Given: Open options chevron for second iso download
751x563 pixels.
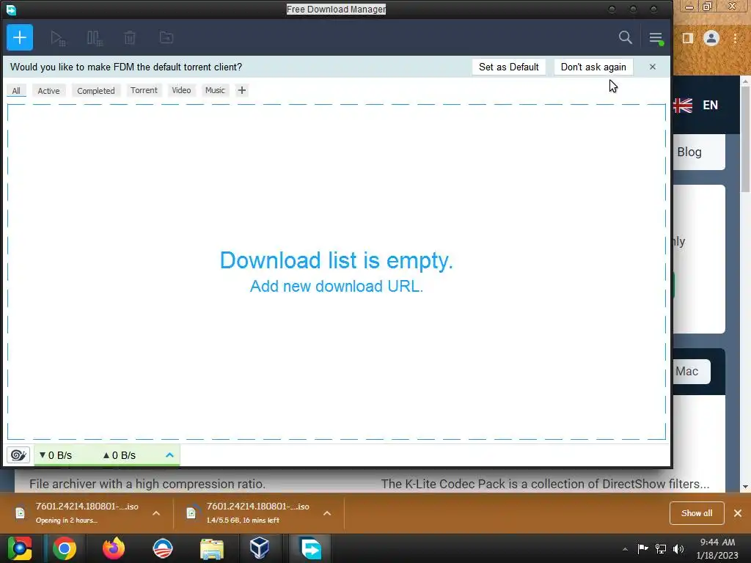Looking at the screenshot, I should click(327, 513).
